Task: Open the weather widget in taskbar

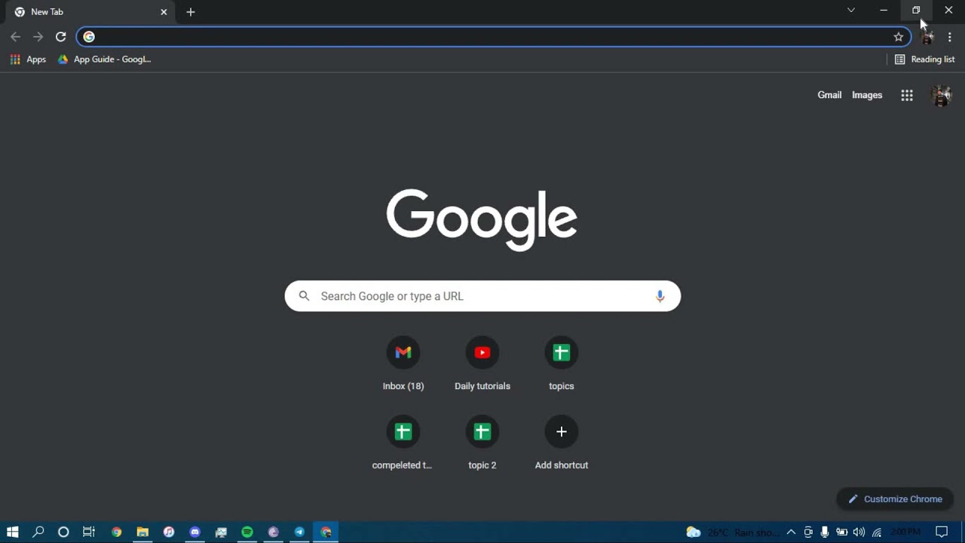Action: [x=732, y=532]
